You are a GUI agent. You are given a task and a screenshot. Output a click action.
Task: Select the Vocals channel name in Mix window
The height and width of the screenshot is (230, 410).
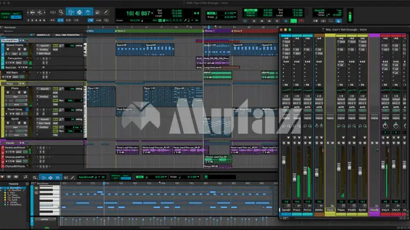coord(374,210)
